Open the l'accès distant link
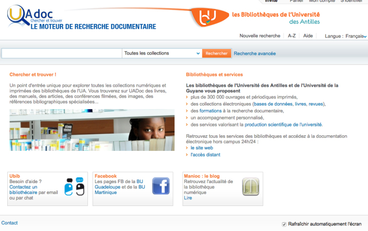Viewport: 368px width, 231px height. 206,155
